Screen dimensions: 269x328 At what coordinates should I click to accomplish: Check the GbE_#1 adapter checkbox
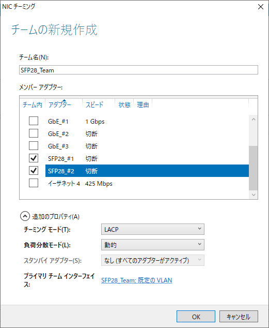(34, 121)
